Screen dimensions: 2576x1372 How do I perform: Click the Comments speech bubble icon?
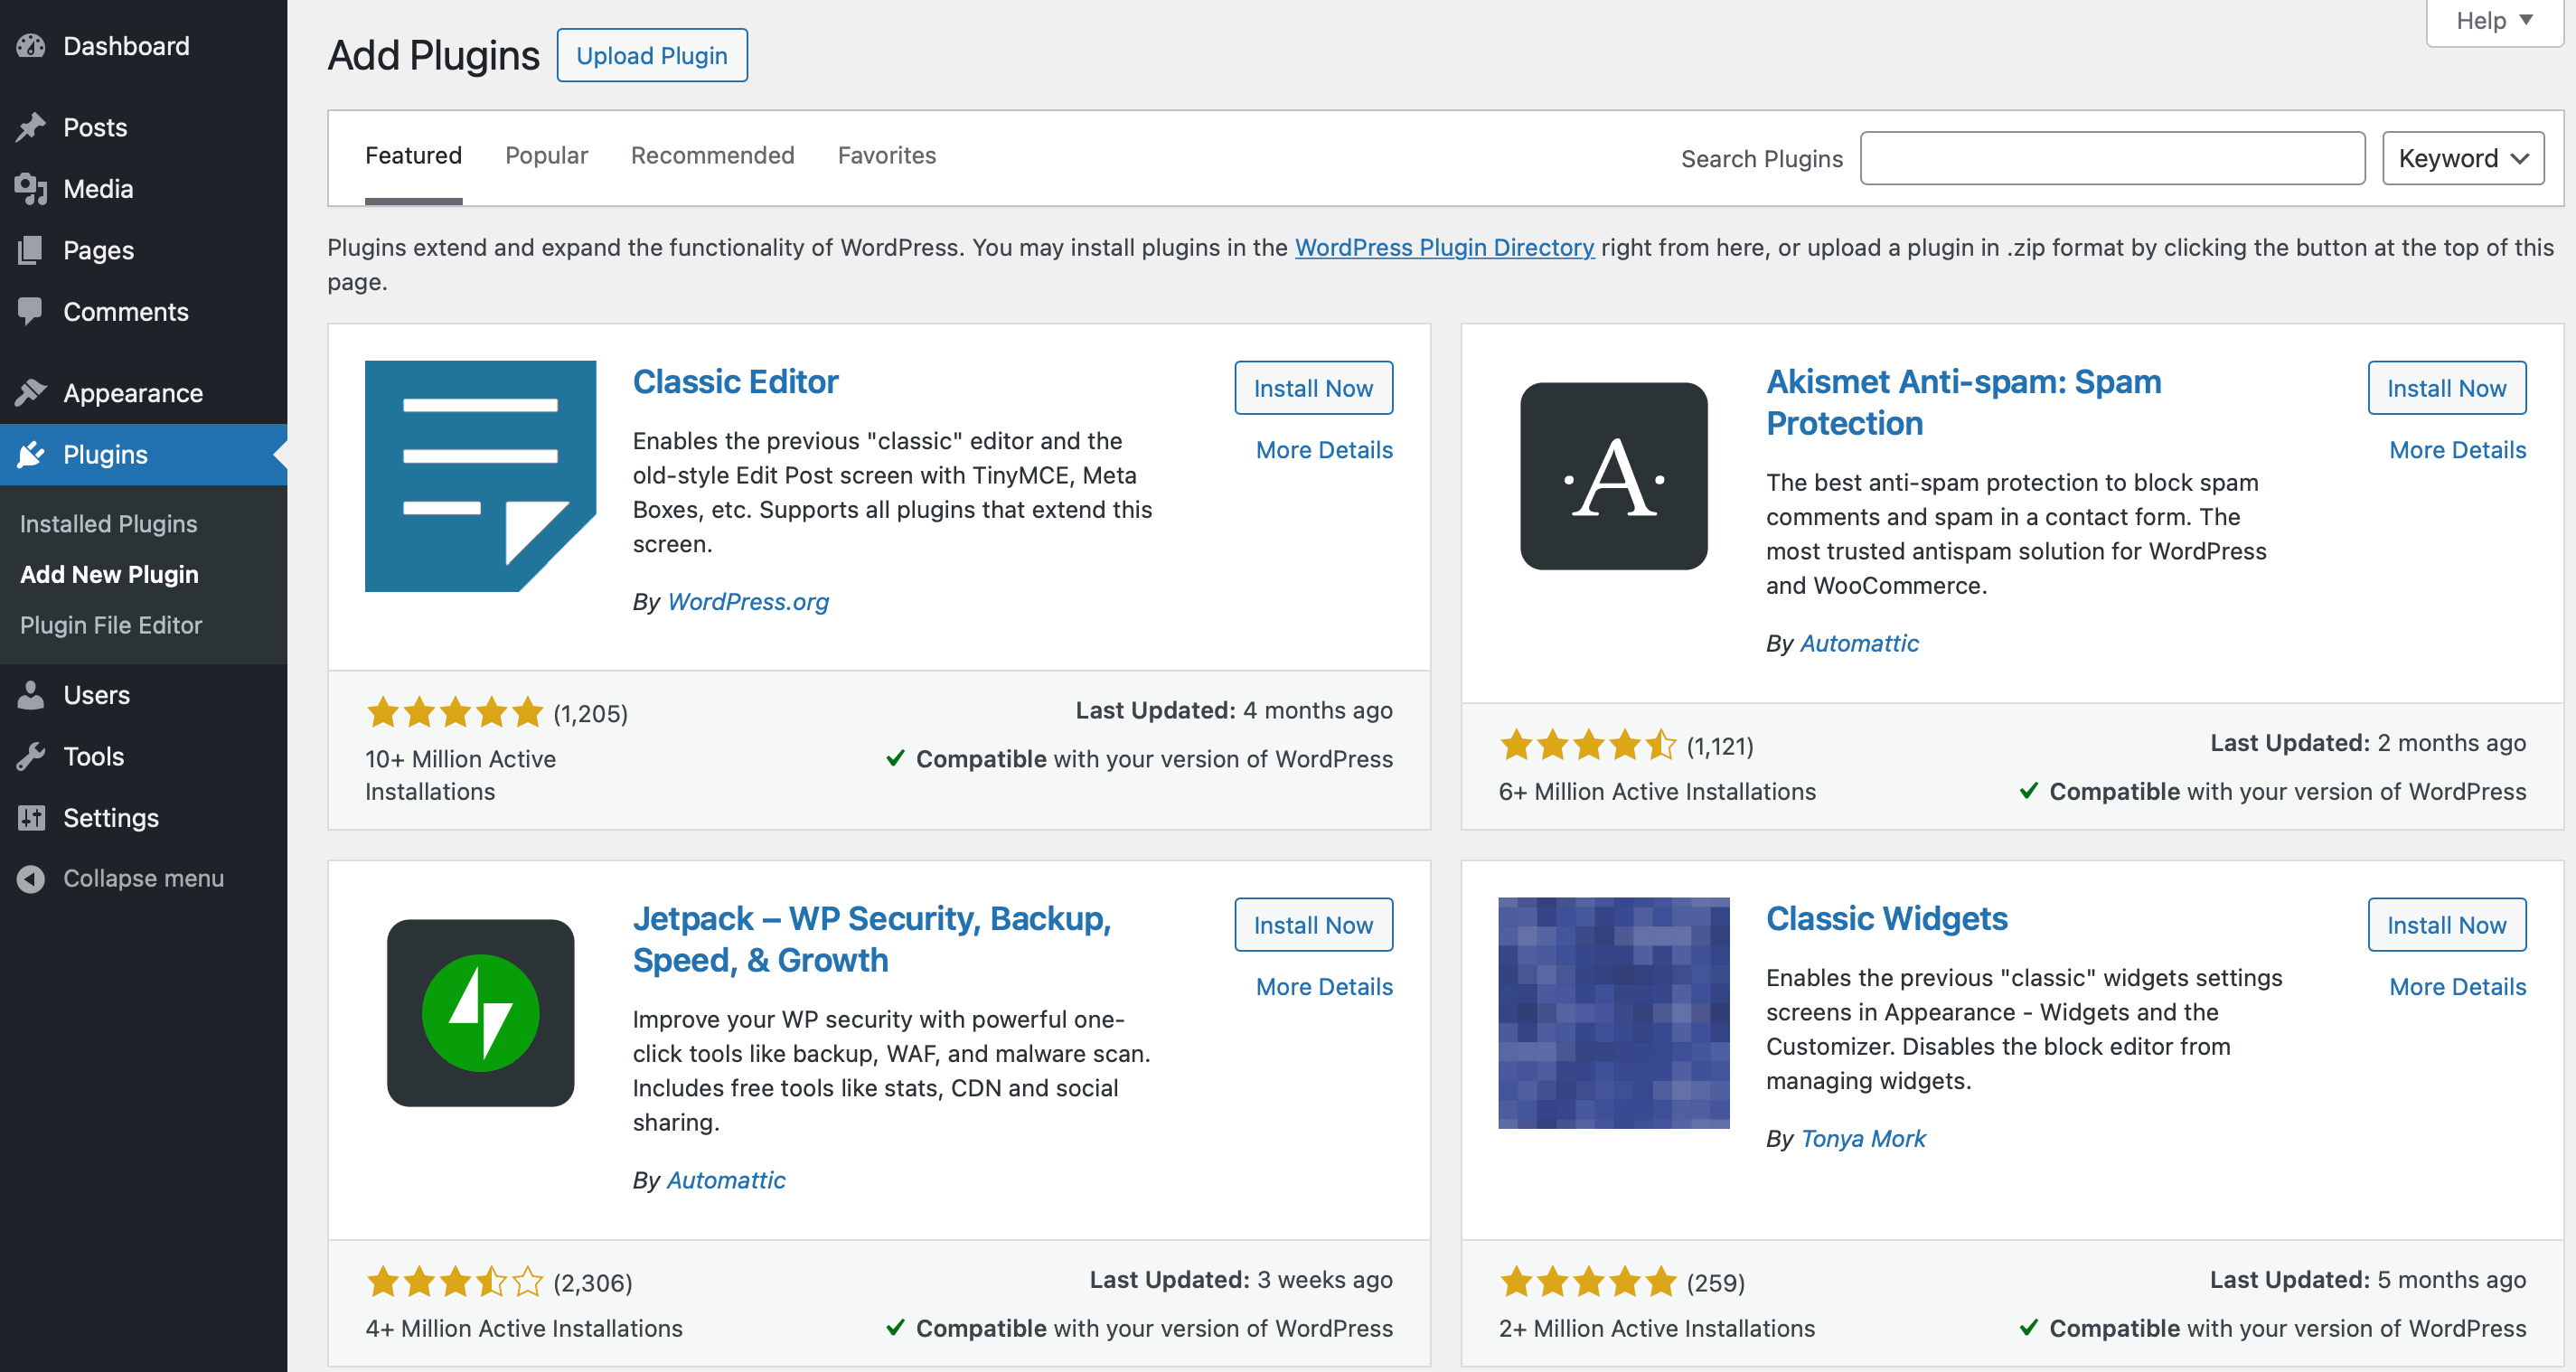click(x=31, y=311)
